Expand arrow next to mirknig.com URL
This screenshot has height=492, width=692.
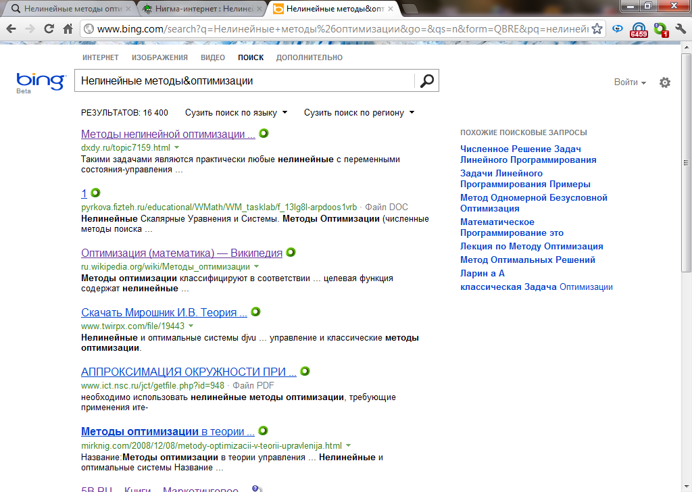[x=349, y=445]
